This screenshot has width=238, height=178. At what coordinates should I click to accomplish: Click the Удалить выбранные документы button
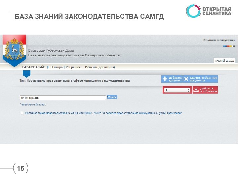[x=201, y=79]
